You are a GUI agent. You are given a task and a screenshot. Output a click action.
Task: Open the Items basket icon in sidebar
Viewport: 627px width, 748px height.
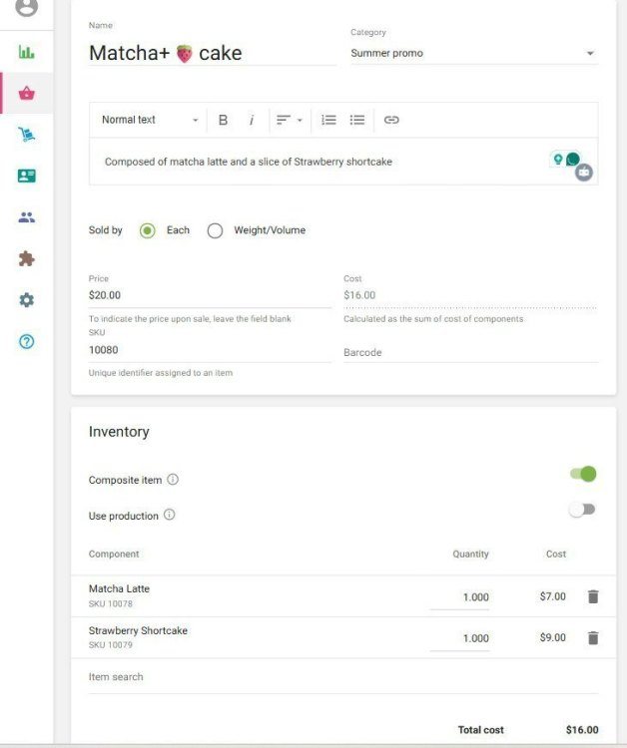(x=27, y=94)
